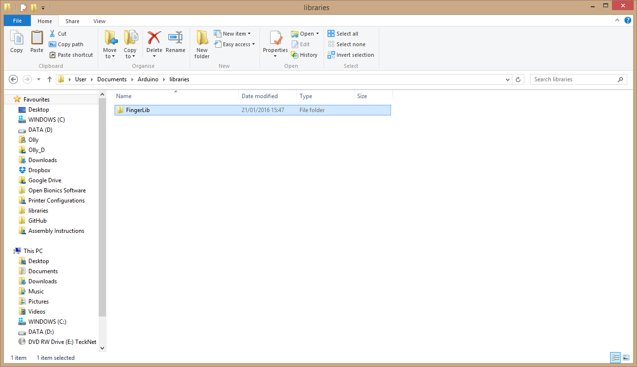637x367 pixels.
Task: Open Pictures under This PC
Action: (x=38, y=302)
